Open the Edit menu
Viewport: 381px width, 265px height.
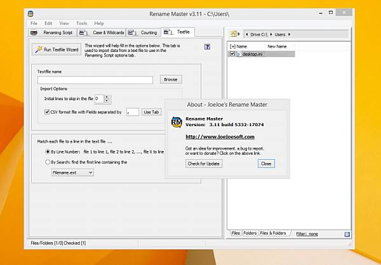pyautogui.click(x=48, y=23)
